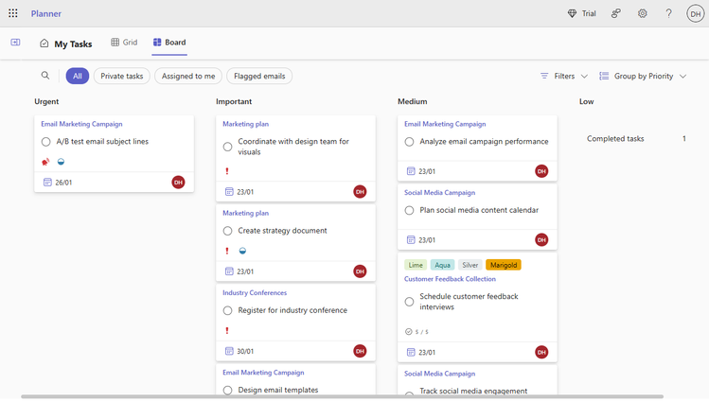Mark Analyze email campaign performance complete
This screenshot has height=402, width=709.
pyautogui.click(x=409, y=142)
